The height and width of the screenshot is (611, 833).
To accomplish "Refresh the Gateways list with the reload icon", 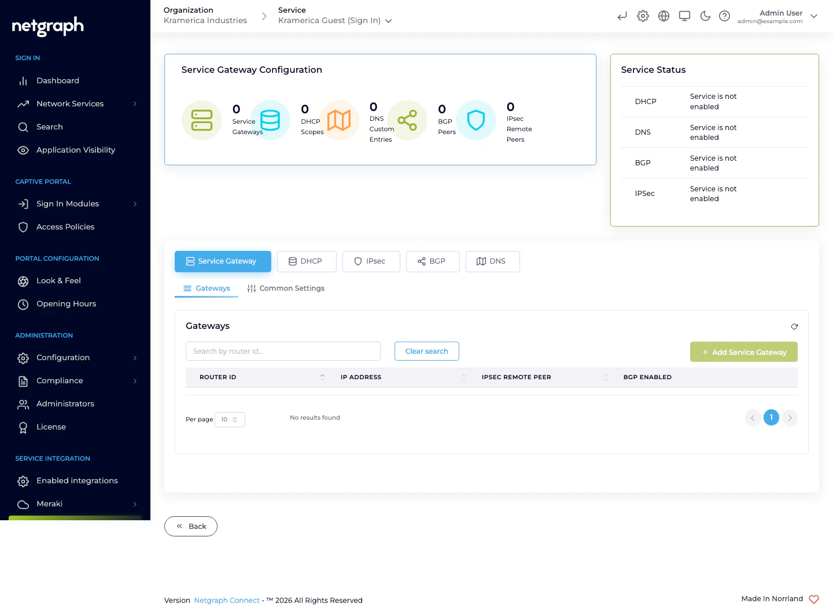I will 794,327.
